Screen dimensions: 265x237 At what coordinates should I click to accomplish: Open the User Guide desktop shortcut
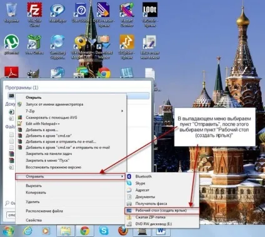coord(81,13)
